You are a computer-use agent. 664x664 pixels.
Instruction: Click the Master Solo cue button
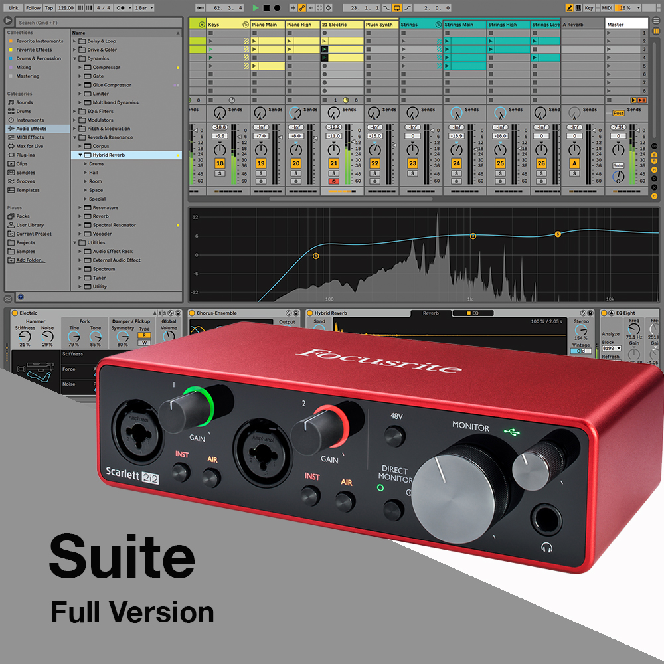618,165
